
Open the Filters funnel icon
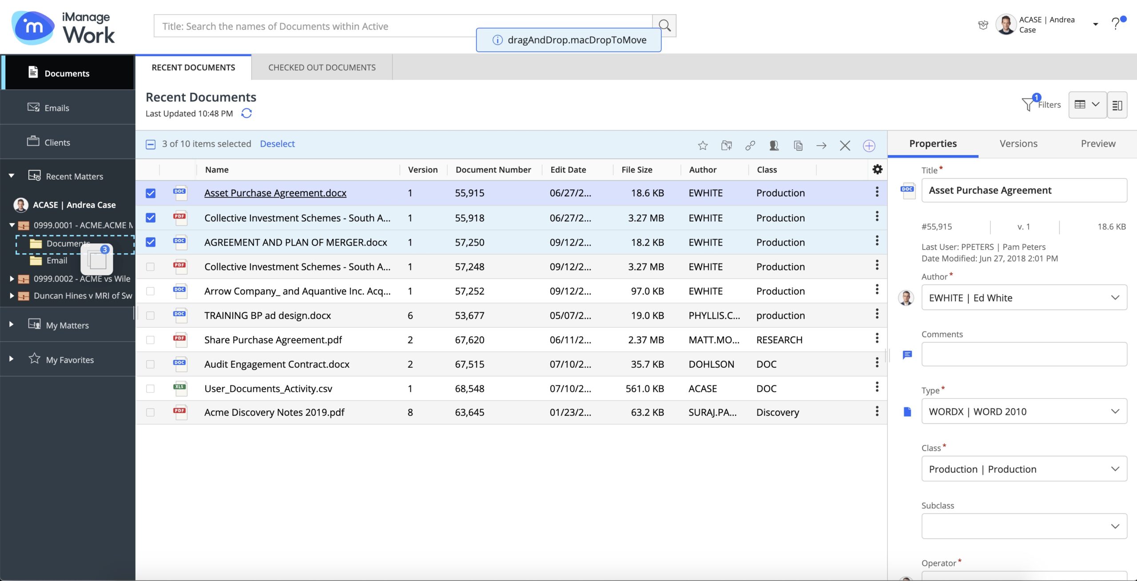point(1028,104)
